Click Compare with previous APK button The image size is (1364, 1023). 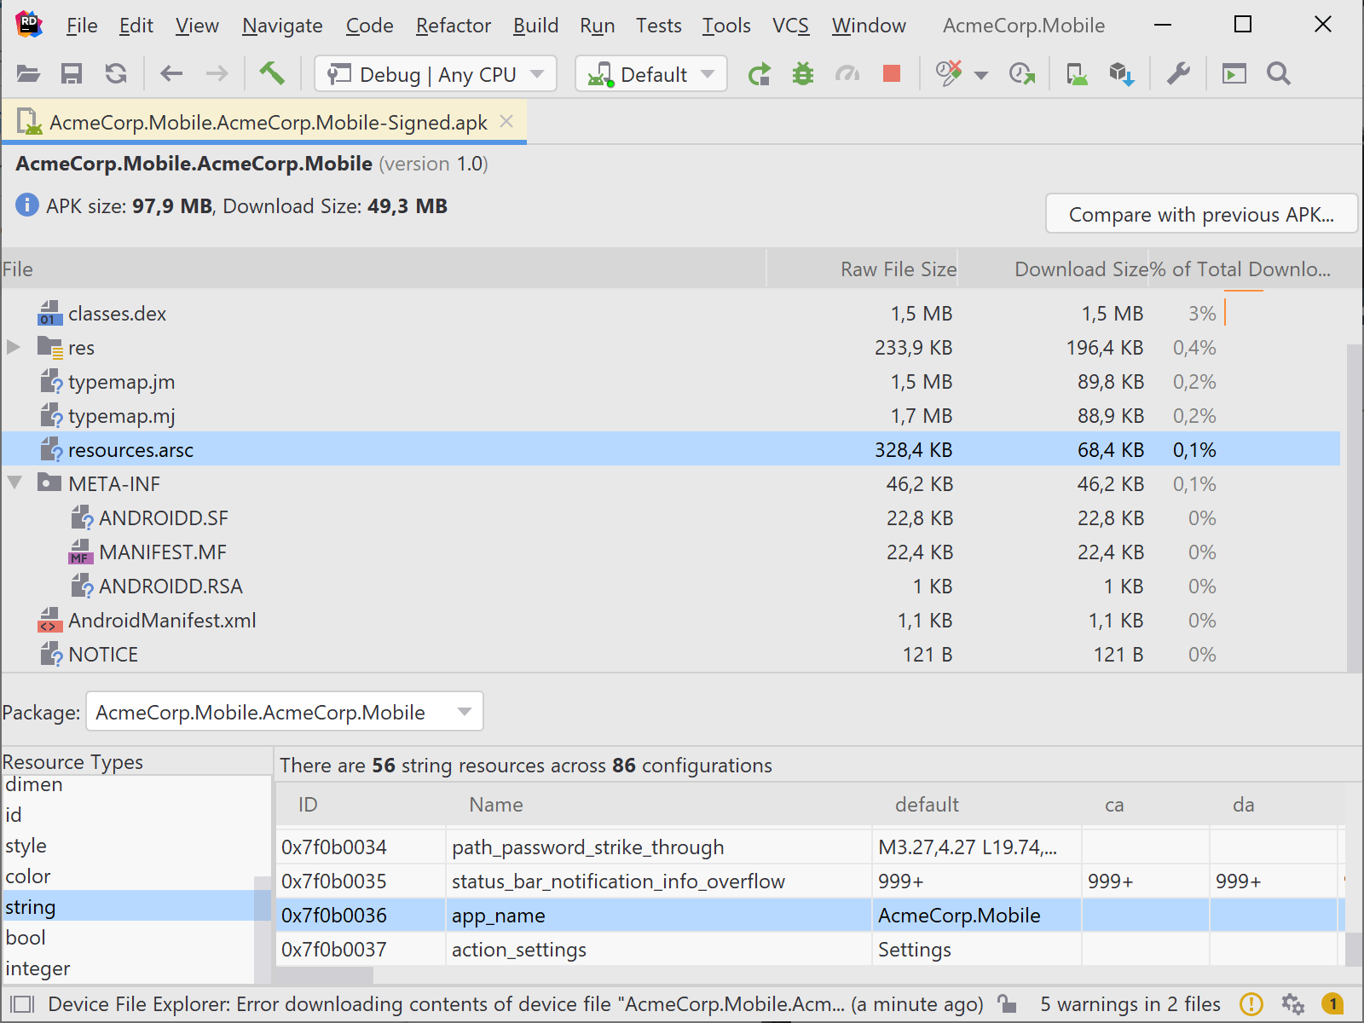(1201, 214)
